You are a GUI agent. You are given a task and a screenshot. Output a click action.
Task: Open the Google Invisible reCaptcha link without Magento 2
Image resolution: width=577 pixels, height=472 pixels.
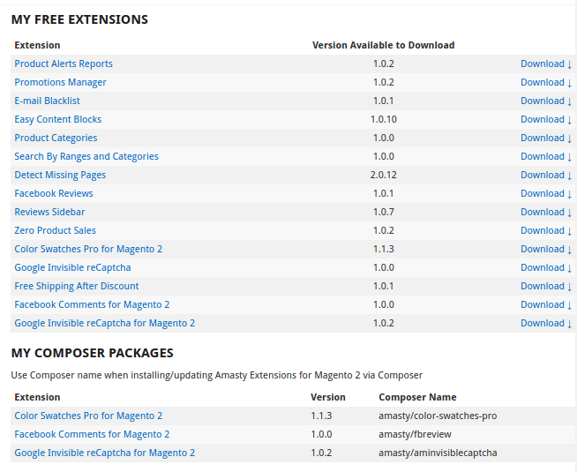coord(72,267)
